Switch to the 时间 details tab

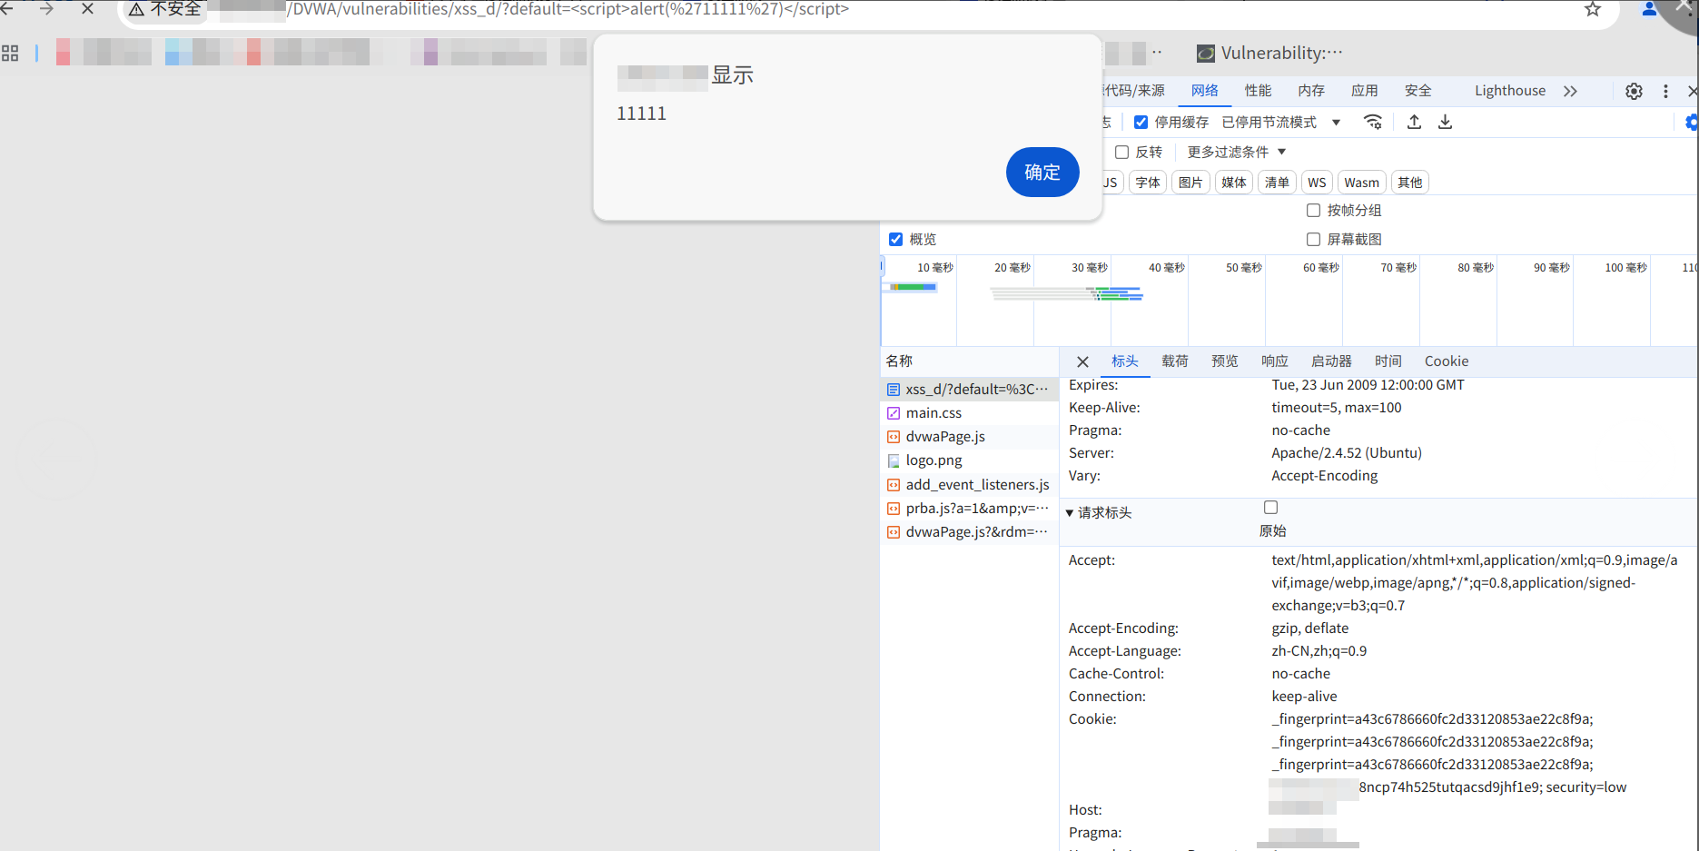(x=1388, y=361)
